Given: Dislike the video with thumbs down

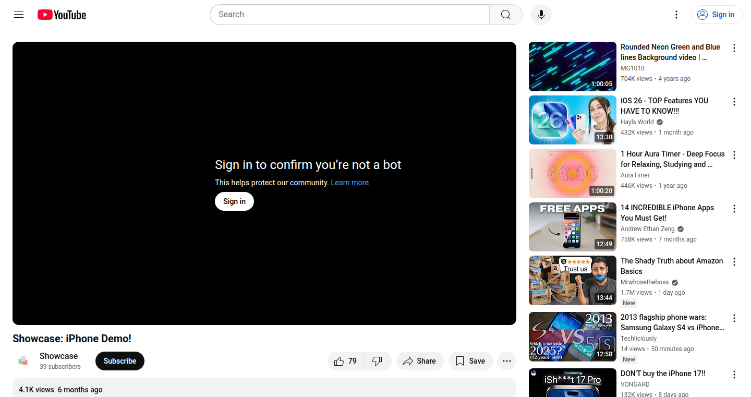Looking at the screenshot, I should click(x=378, y=361).
